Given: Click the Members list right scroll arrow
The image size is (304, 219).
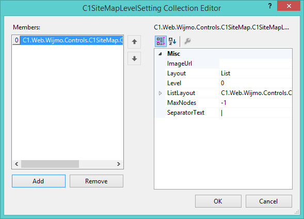Looking at the screenshot, I should [x=119, y=164].
